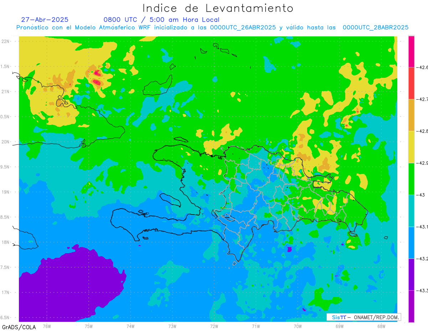Viewport: 428px width, 331px height.
Task: Select the green legend swatch above -43
Action: (411, 179)
